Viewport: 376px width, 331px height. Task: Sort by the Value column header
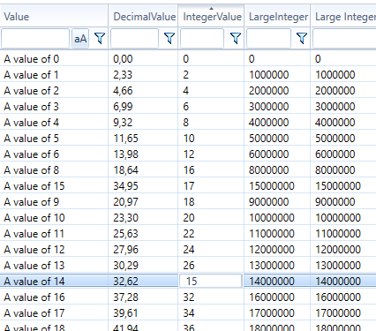click(x=54, y=17)
